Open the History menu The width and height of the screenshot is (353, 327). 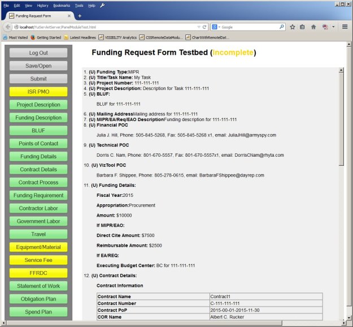(x=42, y=5)
